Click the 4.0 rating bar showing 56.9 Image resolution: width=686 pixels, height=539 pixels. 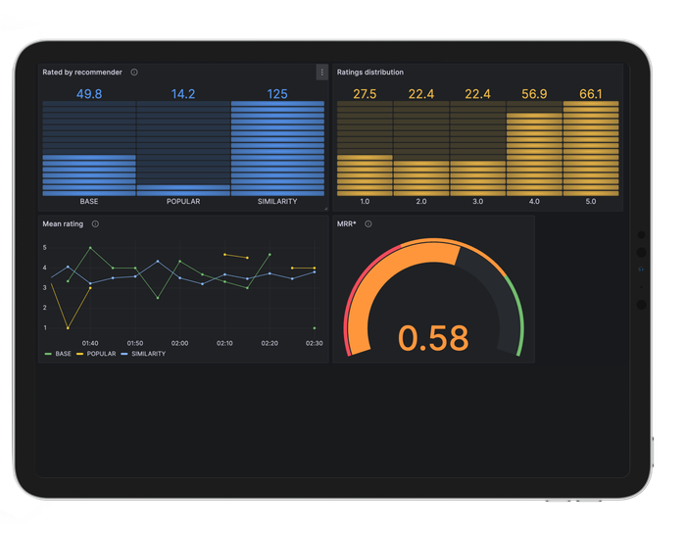click(x=534, y=152)
